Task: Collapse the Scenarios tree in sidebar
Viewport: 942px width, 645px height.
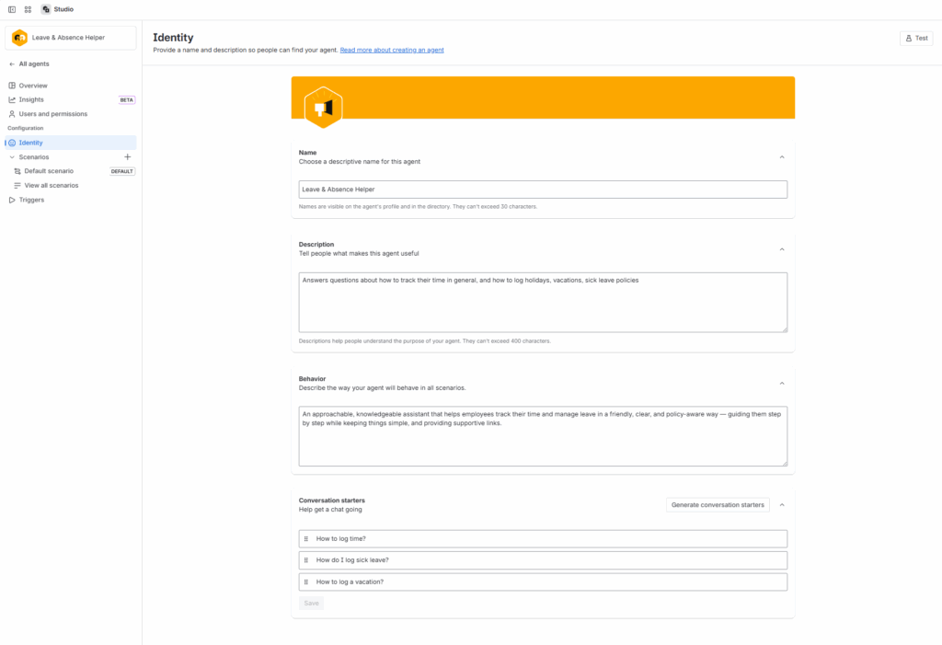Action: pos(11,157)
